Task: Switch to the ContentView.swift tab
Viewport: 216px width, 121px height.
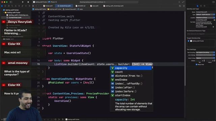Action: click(64, 6)
